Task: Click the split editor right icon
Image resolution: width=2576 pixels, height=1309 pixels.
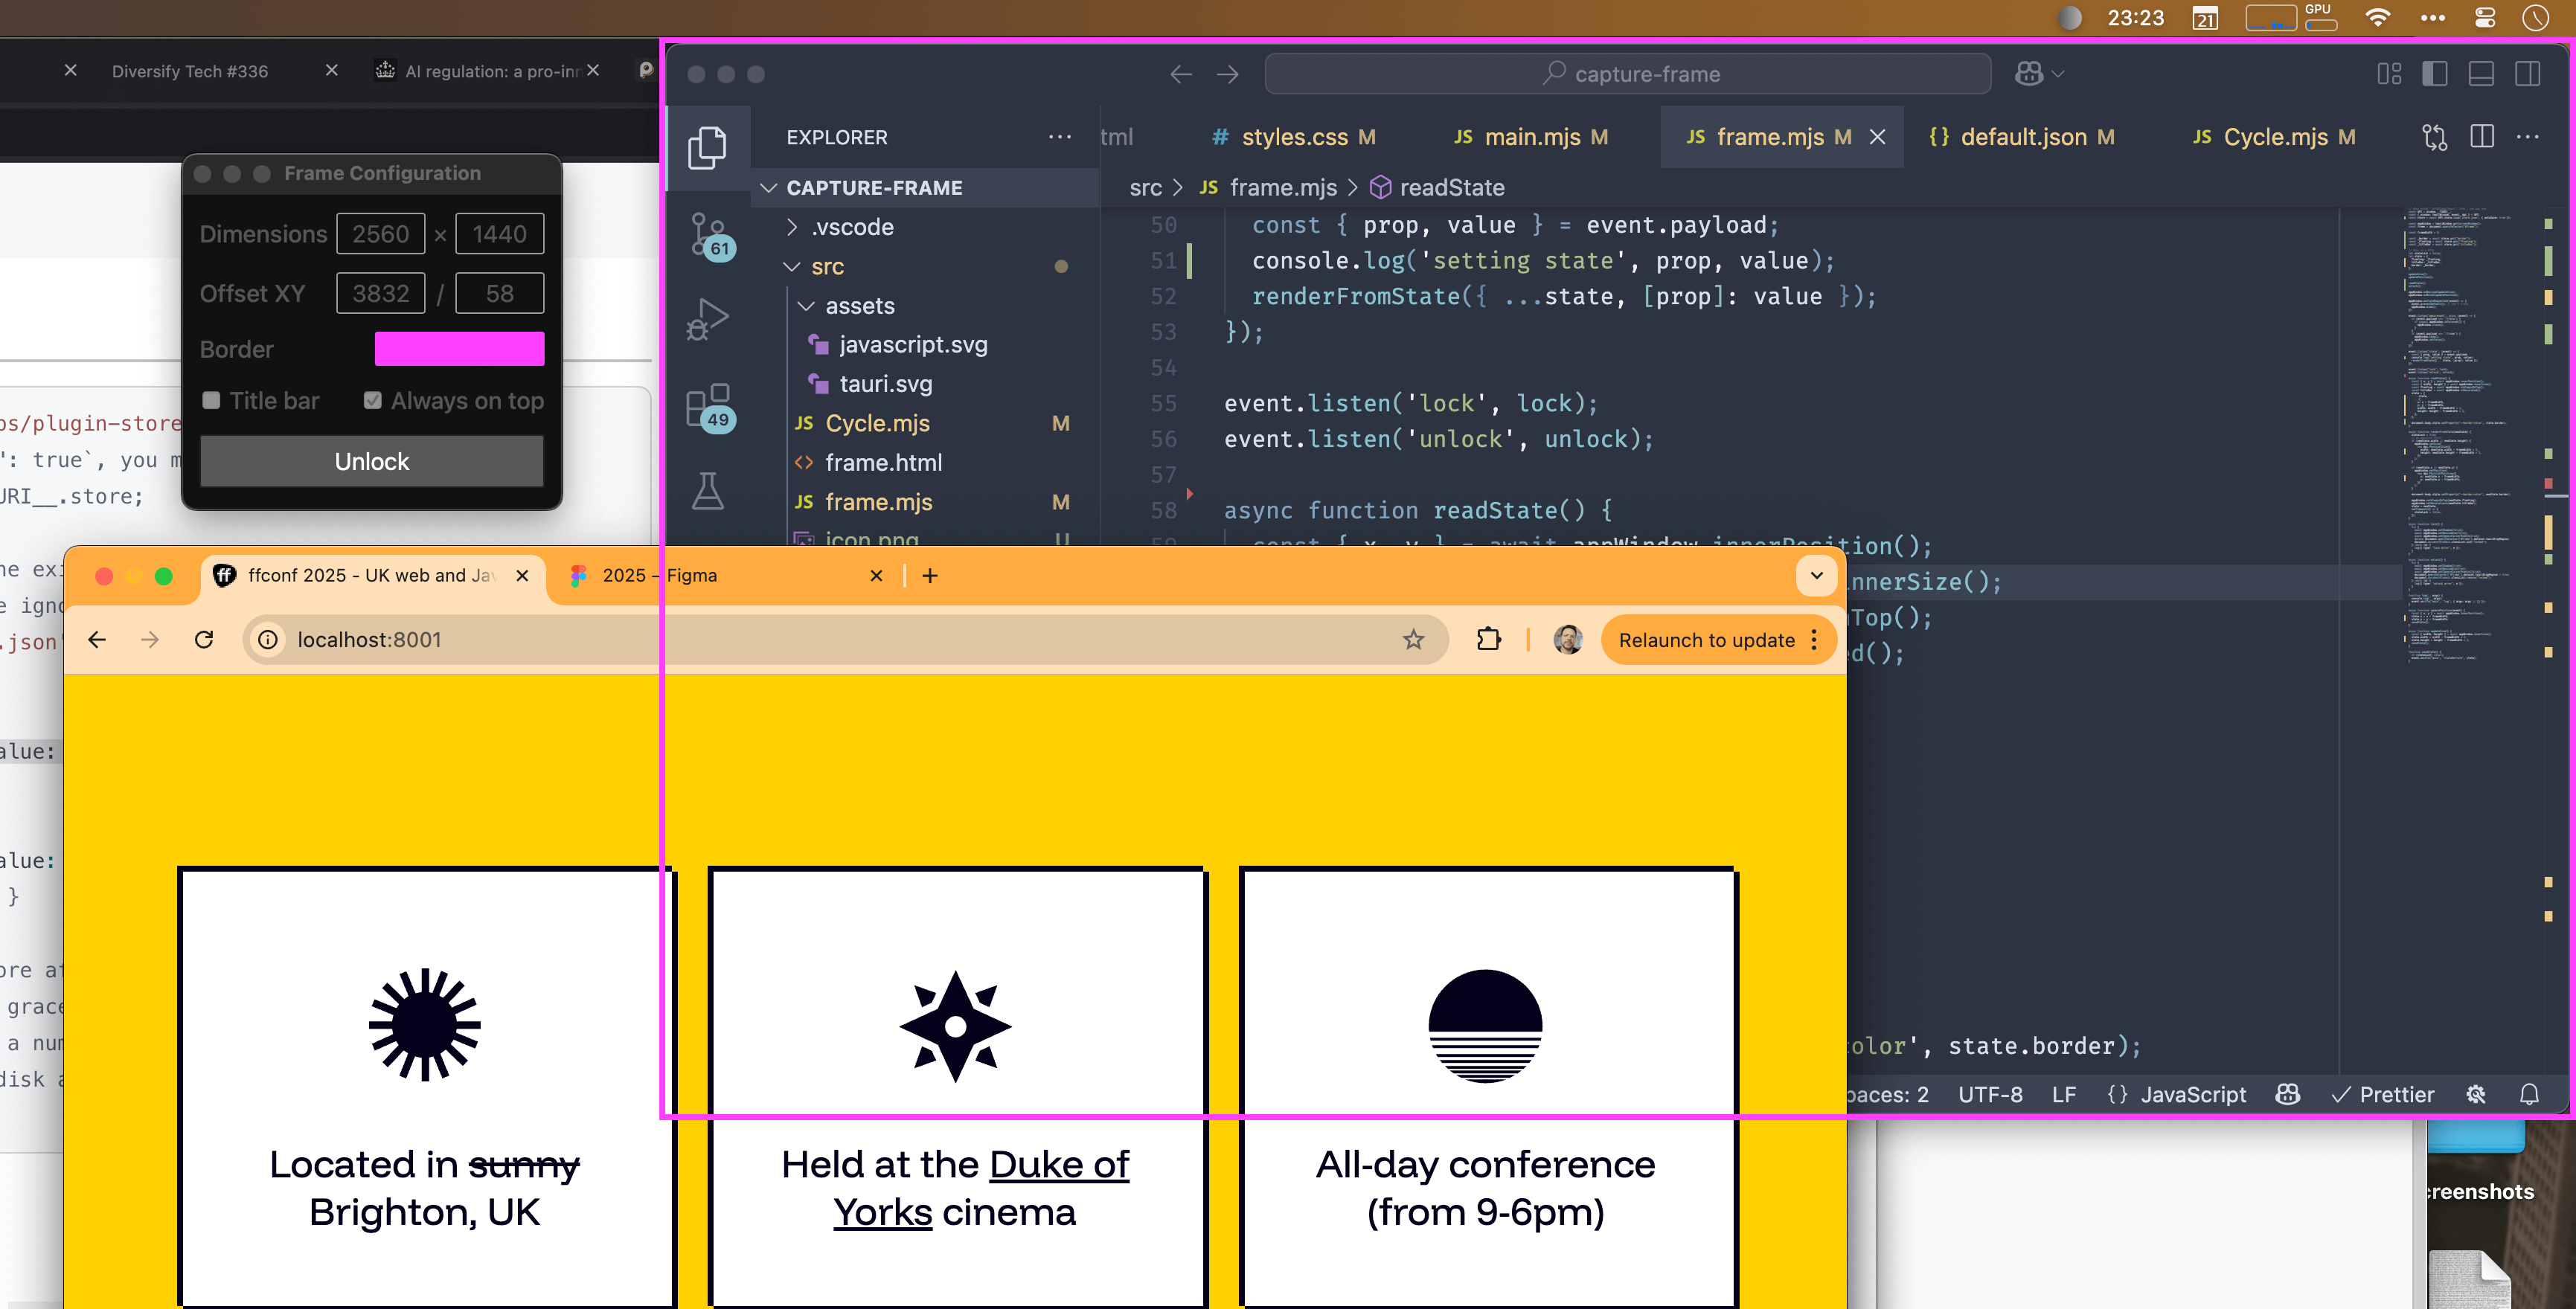Action: [2481, 137]
